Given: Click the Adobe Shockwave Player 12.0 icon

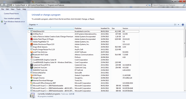Looking at the screenshot, I should tap(31, 44).
